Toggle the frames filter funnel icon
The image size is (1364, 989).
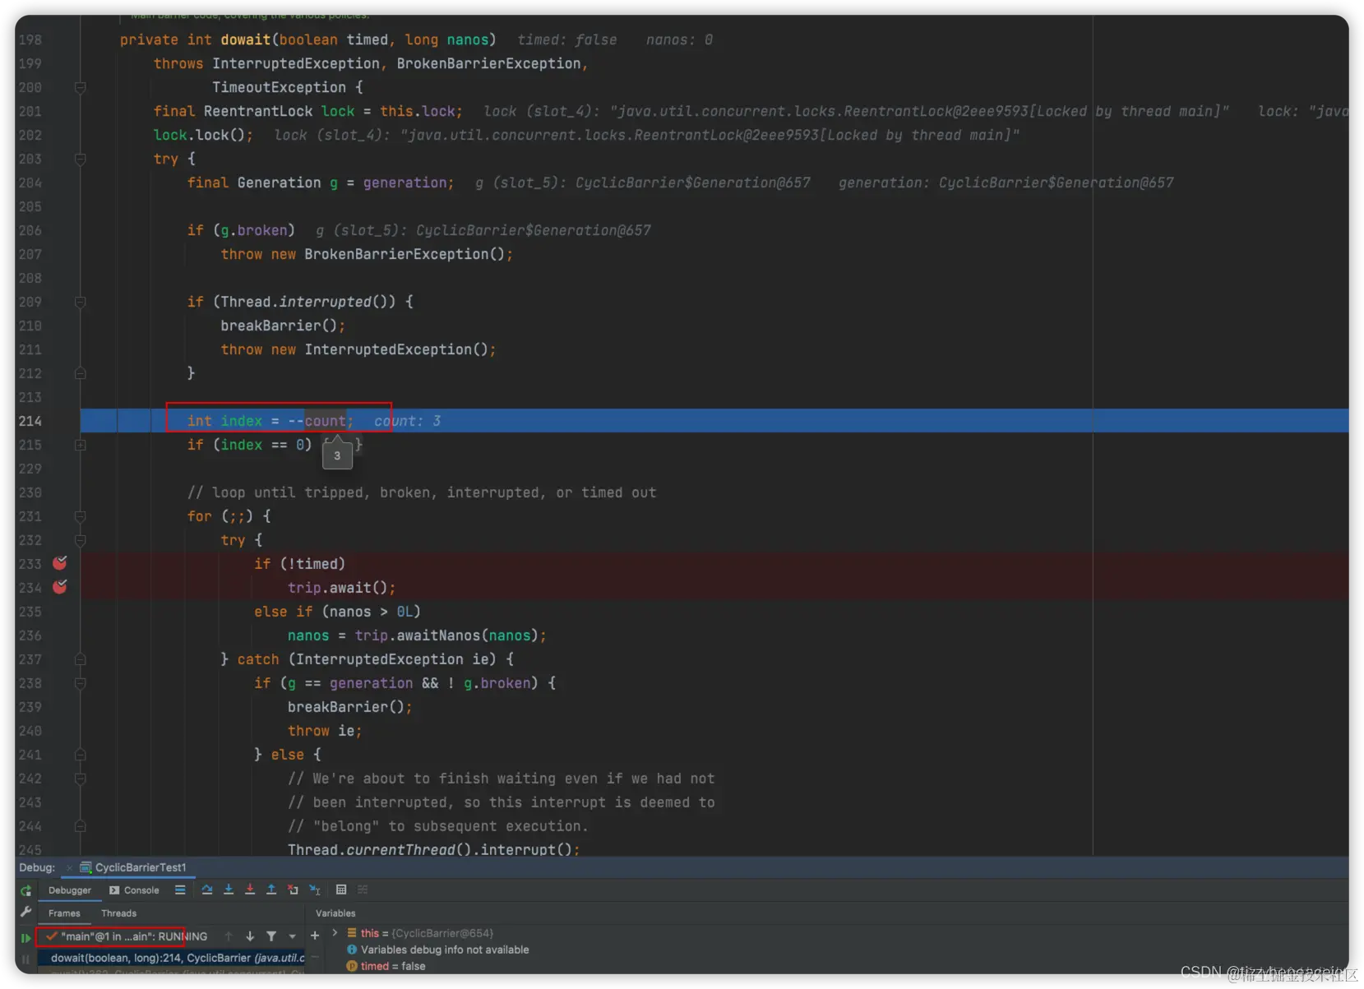click(x=271, y=936)
